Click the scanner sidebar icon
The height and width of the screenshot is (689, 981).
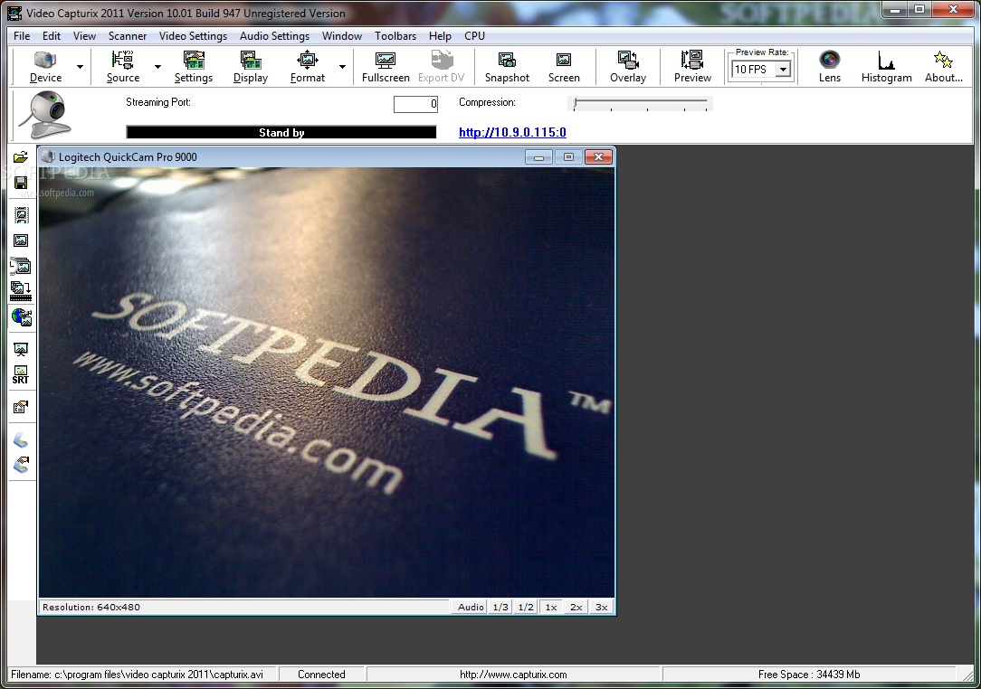click(21, 440)
